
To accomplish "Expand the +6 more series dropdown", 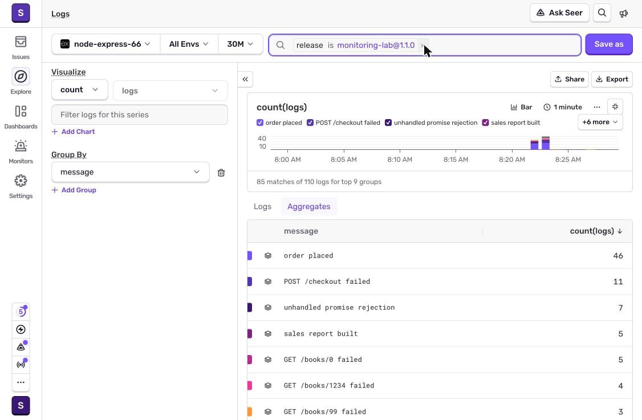I will coord(600,122).
